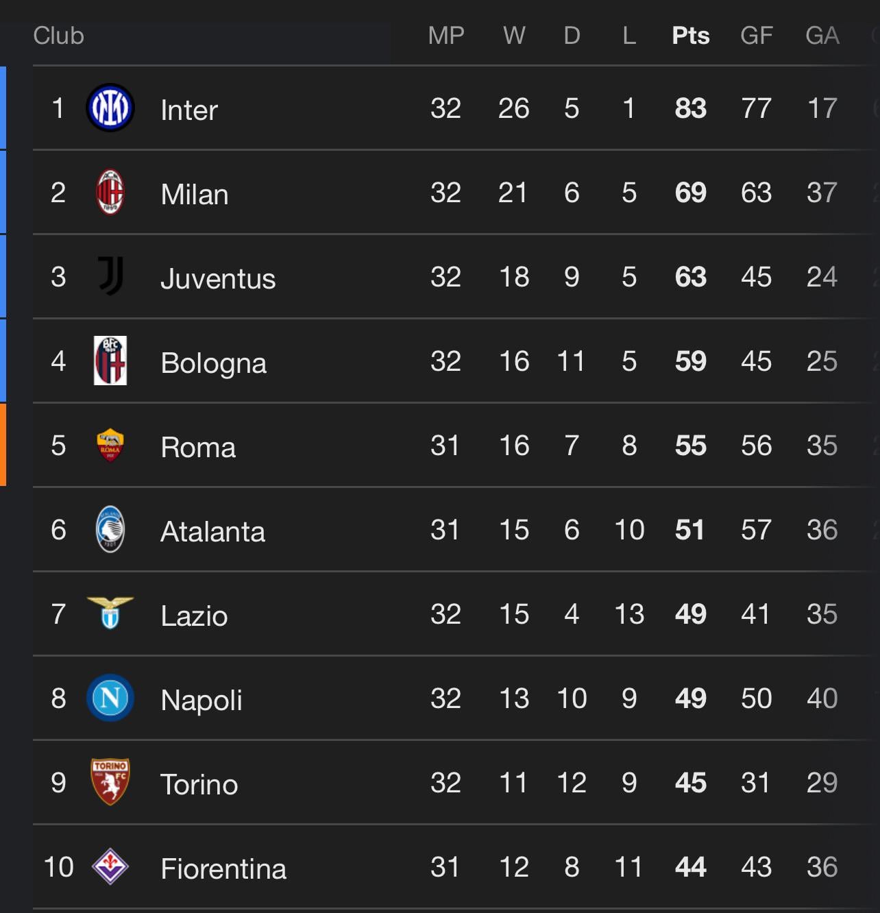Select the GF column header
Image resolution: width=880 pixels, height=913 pixels.
756,36
